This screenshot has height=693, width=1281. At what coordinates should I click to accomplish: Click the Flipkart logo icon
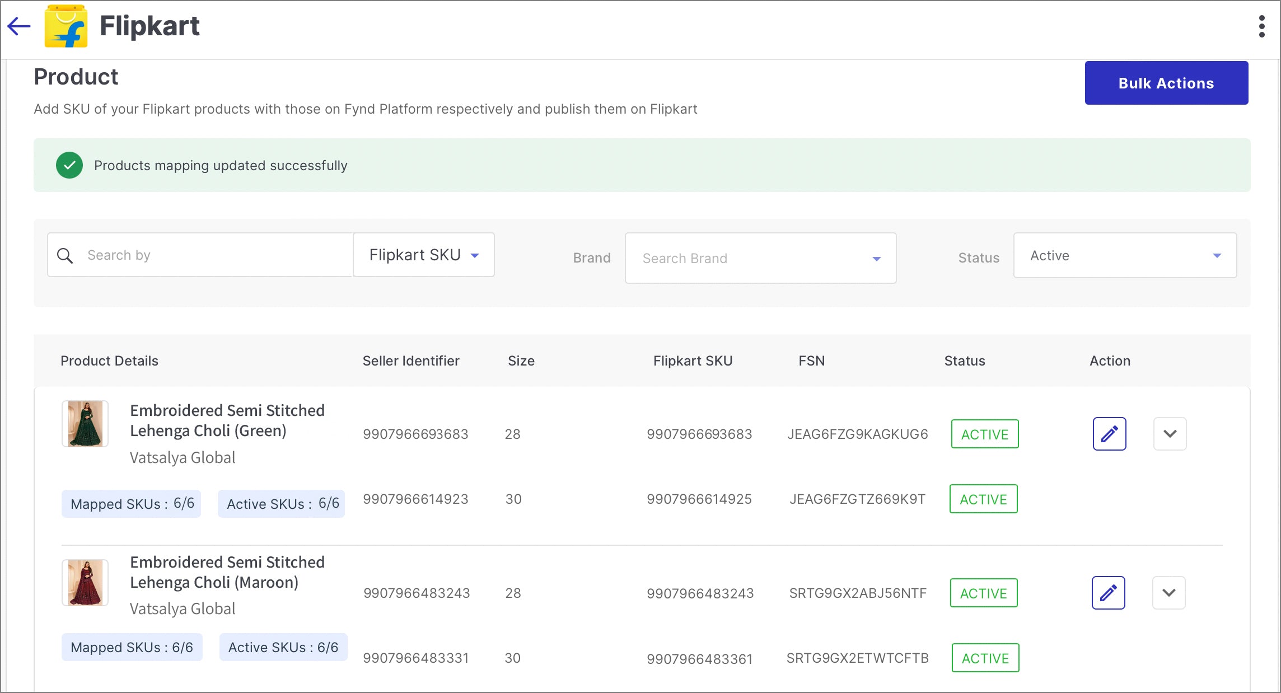coord(66,26)
